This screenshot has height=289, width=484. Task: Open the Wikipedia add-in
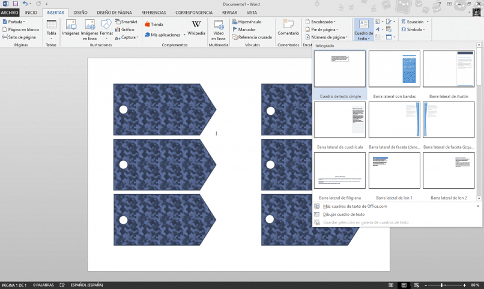tap(196, 28)
